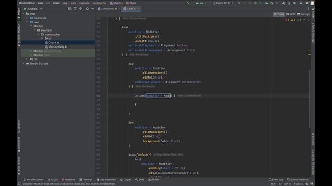Expand the res folder
This screenshot has height=186, width=332.
click(27, 59)
